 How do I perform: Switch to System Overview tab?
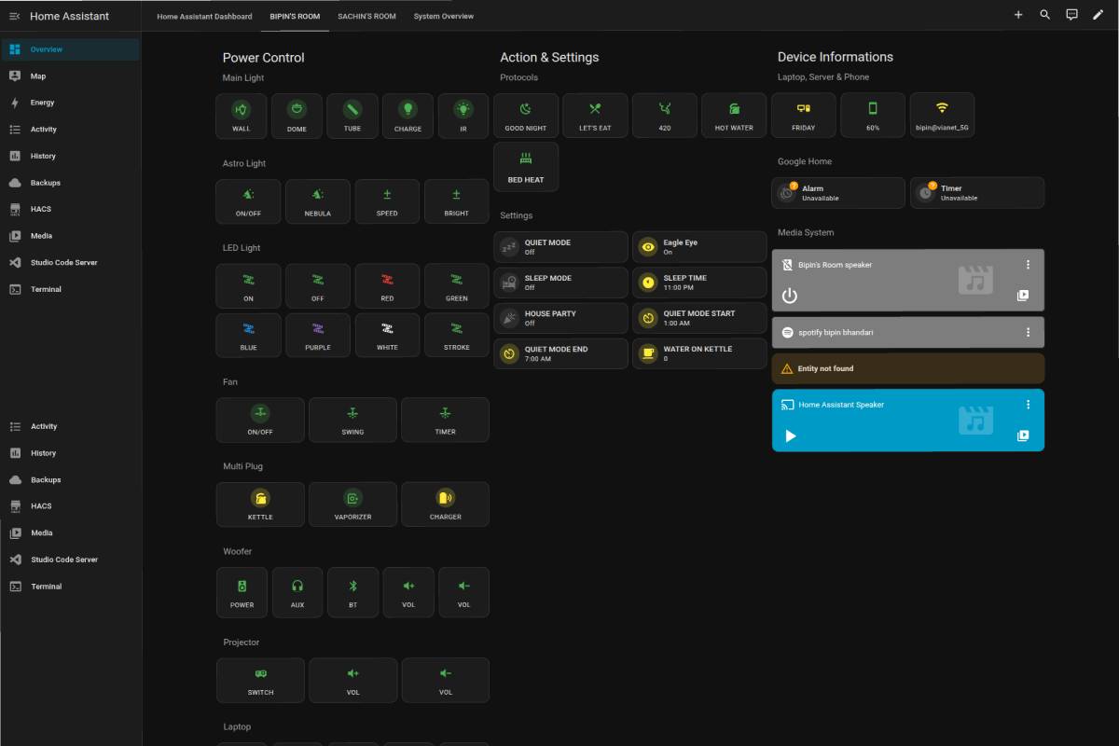click(443, 16)
